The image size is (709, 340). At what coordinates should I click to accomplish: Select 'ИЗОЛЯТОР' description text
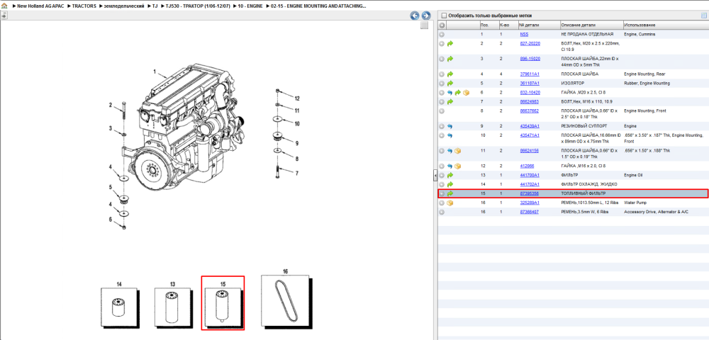coord(572,84)
